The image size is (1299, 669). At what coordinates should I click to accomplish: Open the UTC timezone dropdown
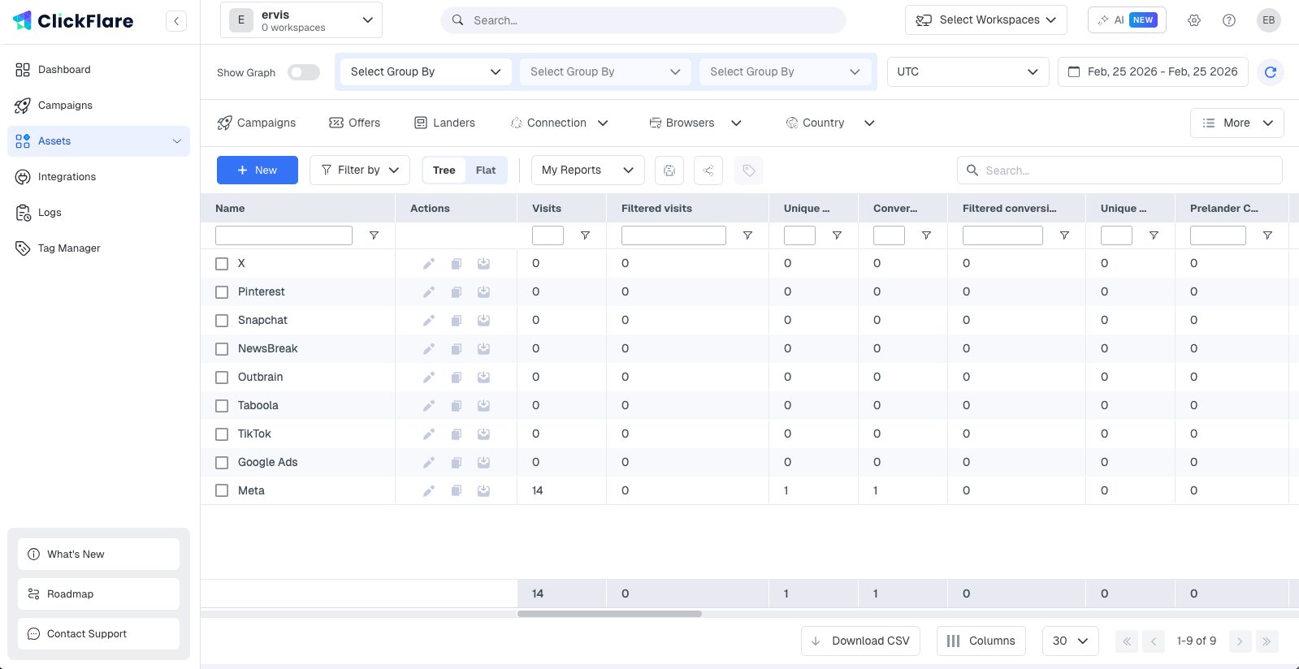pos(967,72)
